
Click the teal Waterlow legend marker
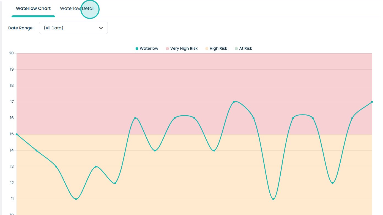coord(137,49)
